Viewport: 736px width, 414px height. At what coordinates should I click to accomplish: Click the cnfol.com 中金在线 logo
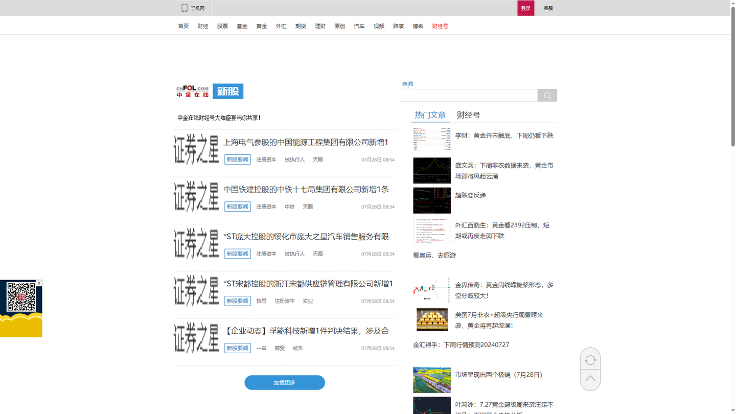tap(193, 91)
